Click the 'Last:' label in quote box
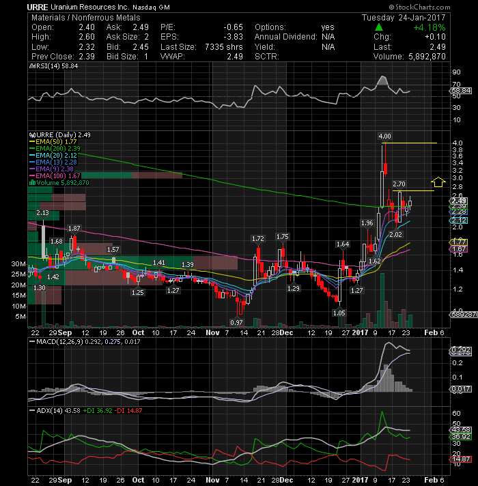The height and width of the screenshot is (486, 478). (382, 47)
